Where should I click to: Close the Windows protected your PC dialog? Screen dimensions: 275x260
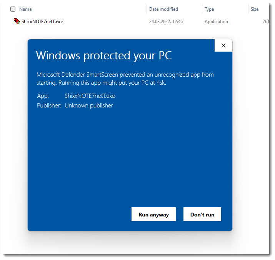coord(223,45)
